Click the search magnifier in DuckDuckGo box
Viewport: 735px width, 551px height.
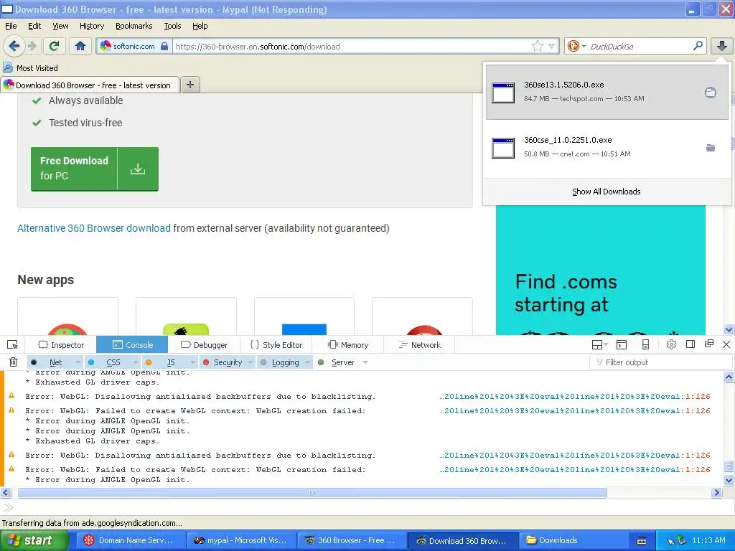(698, 46)
